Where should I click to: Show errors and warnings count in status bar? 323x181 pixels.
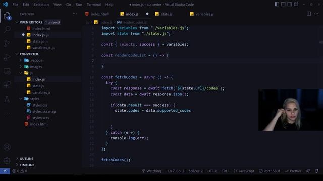(x=20, y=171)
